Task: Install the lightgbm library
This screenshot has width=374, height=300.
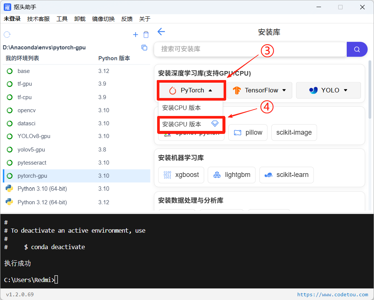Action: tap(231, 175)
